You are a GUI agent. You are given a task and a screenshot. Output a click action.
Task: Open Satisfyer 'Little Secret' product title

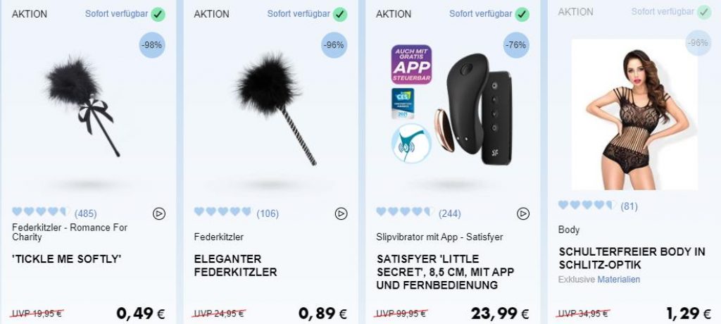[445, 272]
